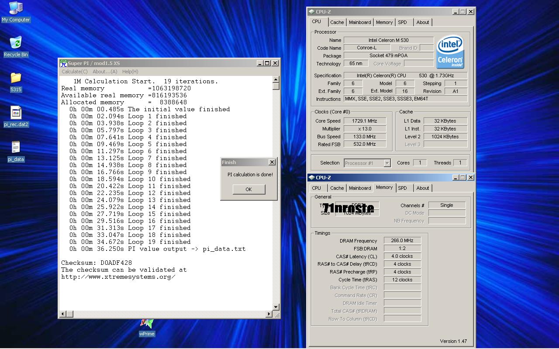Click the Cycle Time 12 clocks field

(x=402, y=280)
